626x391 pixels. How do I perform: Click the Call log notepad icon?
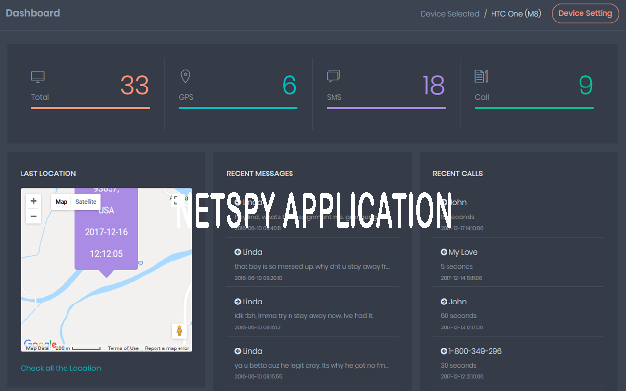pos(482,76)
